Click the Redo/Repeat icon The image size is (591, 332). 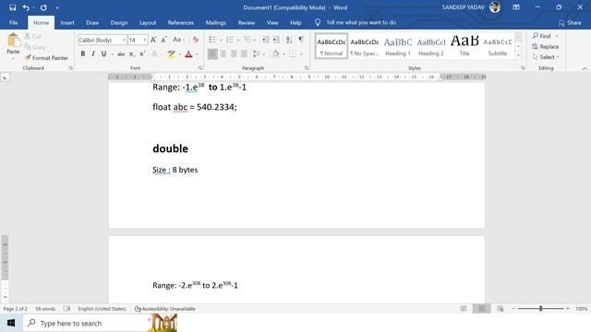pos(43,7)
